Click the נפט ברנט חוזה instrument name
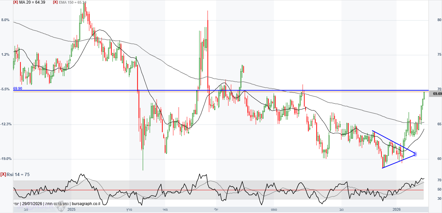 pos(57,204)
